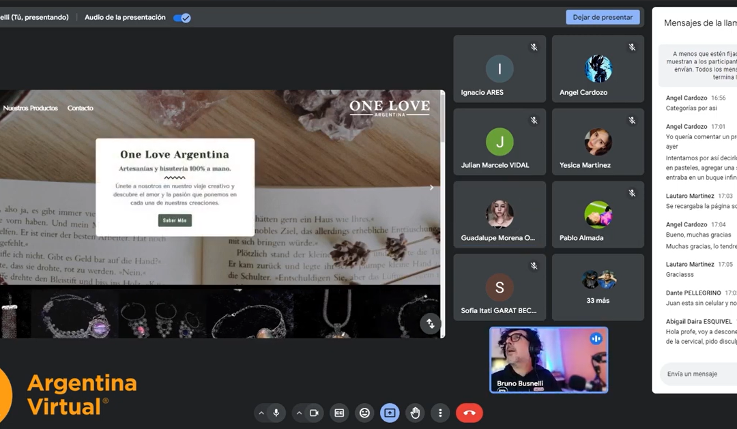The height and width of the screenshot is (429, 737).
Task: Click the muted mic icon on Yesica Martinez tile
Action: pos(632,120)
